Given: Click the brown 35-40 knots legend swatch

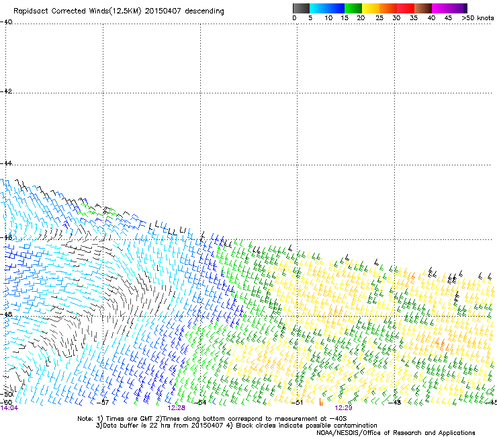Looking at the screenshot, I should [423, 8].
